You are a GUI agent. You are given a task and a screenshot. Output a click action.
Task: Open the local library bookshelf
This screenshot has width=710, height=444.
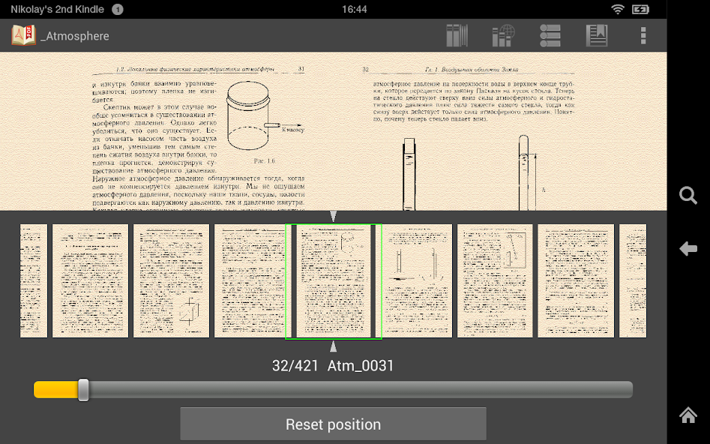coord(457,35)
